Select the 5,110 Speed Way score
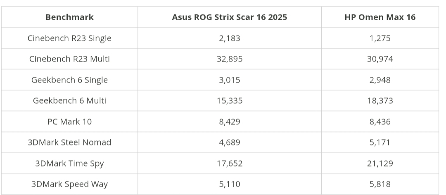This screenshot has height=195, width=446. 229,184
